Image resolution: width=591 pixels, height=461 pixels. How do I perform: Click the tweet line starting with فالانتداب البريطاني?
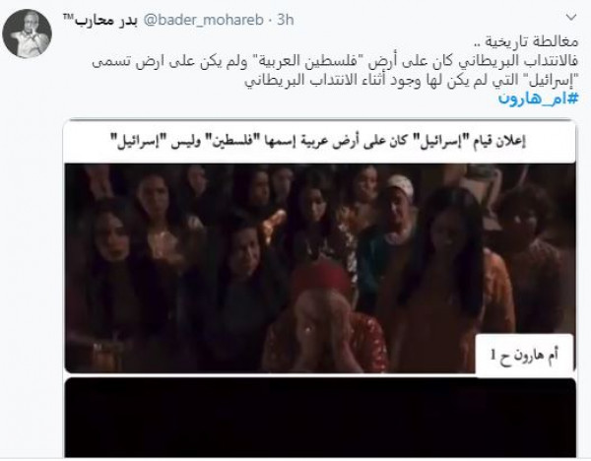(336, 61)
